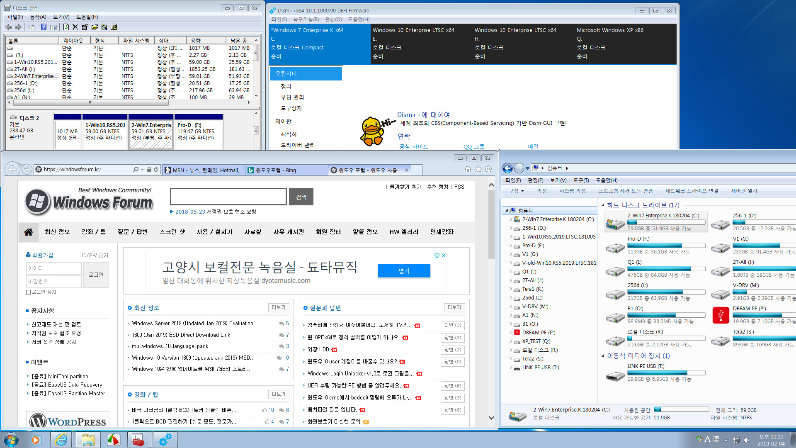Click the settings list icon in Disk Management toolbar

[114, 27]
